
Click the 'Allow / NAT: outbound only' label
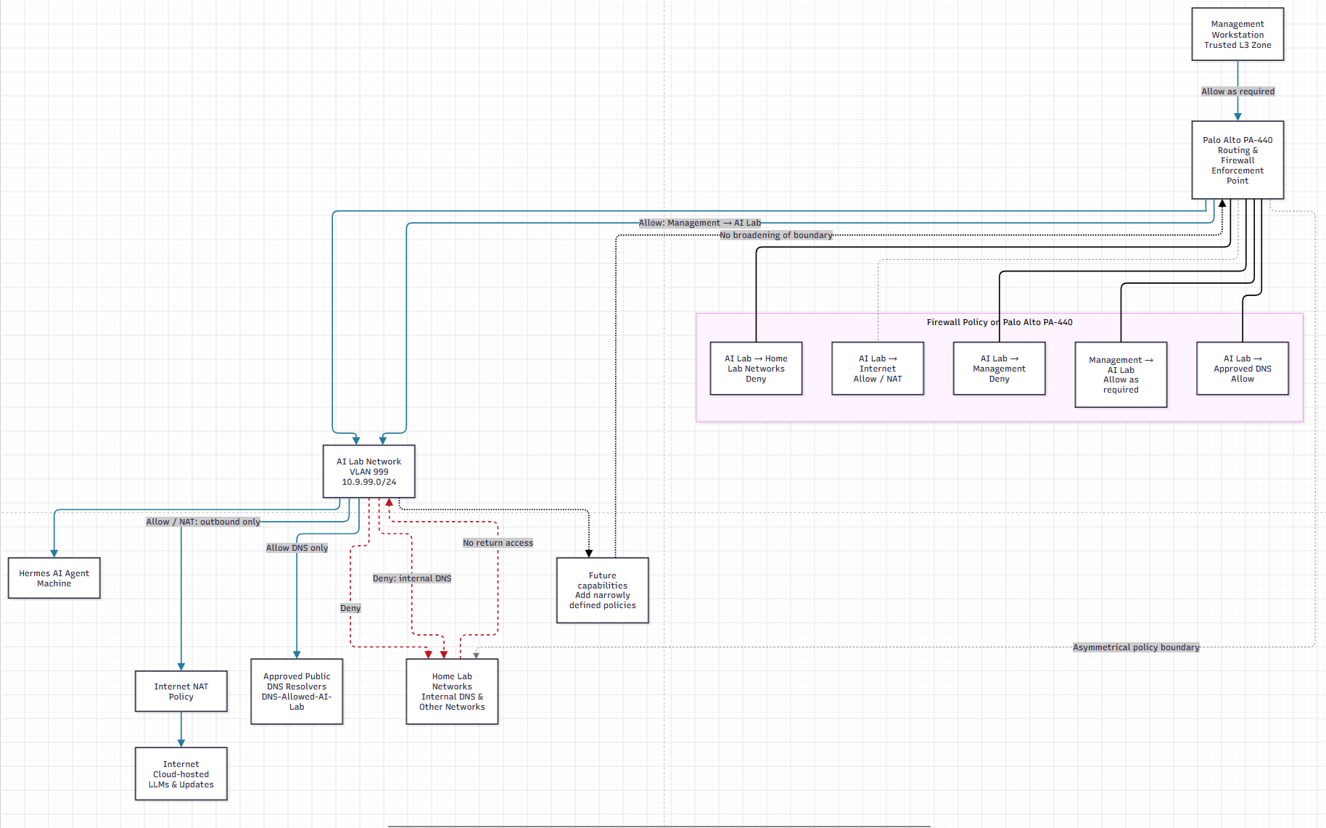pos(203,522)
